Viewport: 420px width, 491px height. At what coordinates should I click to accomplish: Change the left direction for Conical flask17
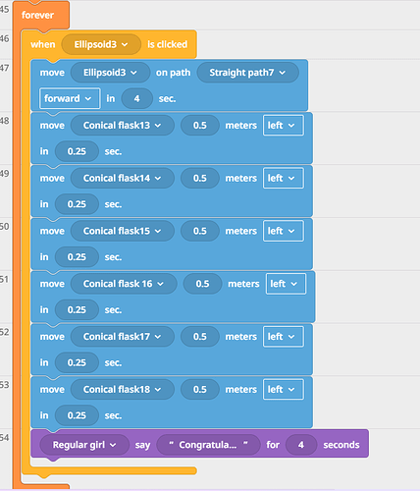point(284,337)
